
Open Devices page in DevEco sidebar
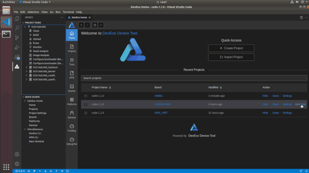(72, 115)
